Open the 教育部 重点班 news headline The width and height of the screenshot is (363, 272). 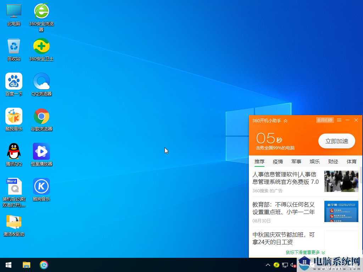[x=284, y=208]
